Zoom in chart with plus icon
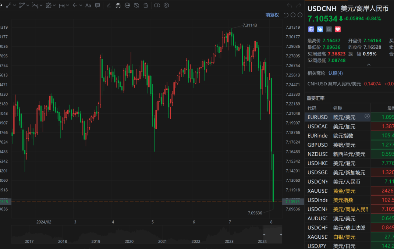394x249 pixels. 300,15
